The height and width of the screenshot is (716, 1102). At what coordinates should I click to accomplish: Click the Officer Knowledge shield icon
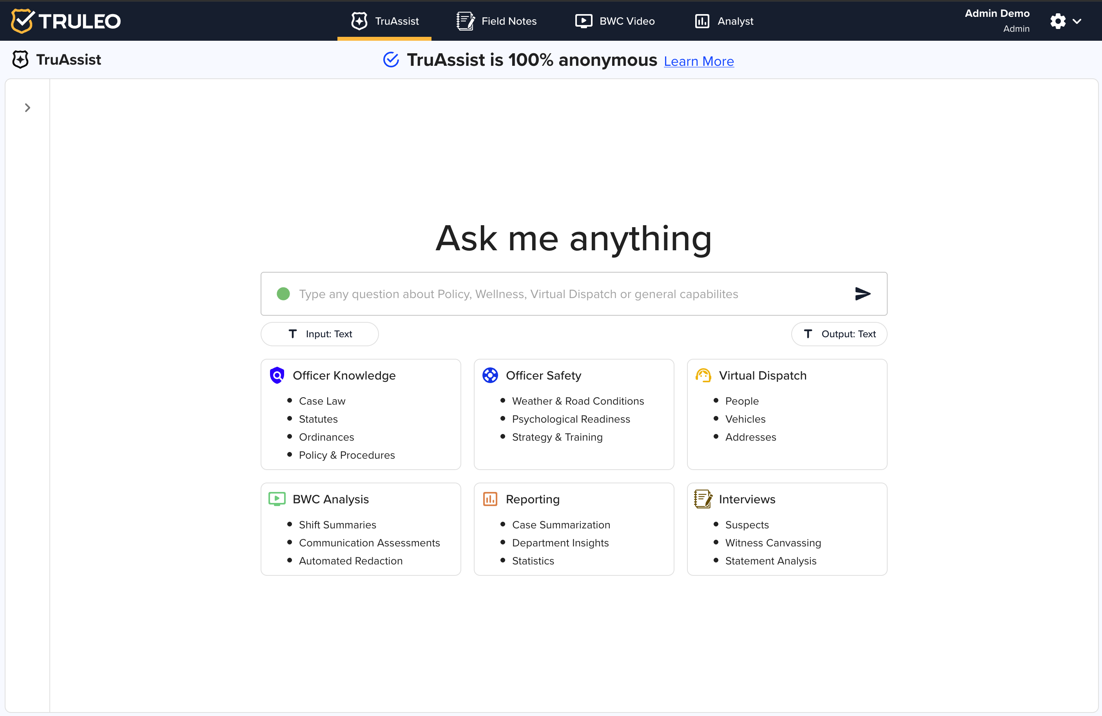pos(277,375)
